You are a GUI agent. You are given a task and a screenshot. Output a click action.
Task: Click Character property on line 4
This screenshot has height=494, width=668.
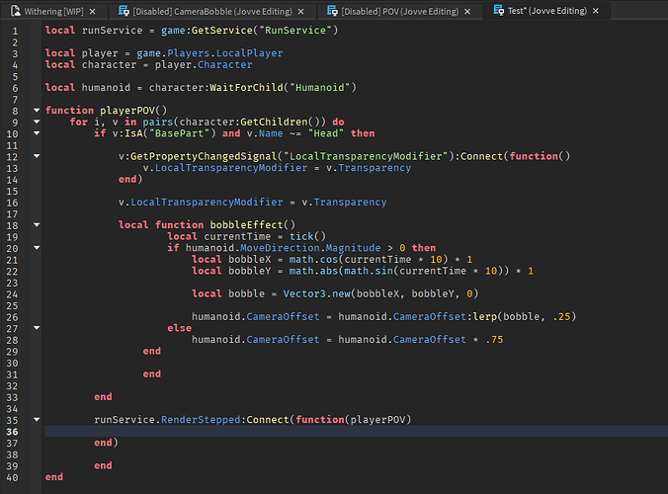(x=224, y=65)
